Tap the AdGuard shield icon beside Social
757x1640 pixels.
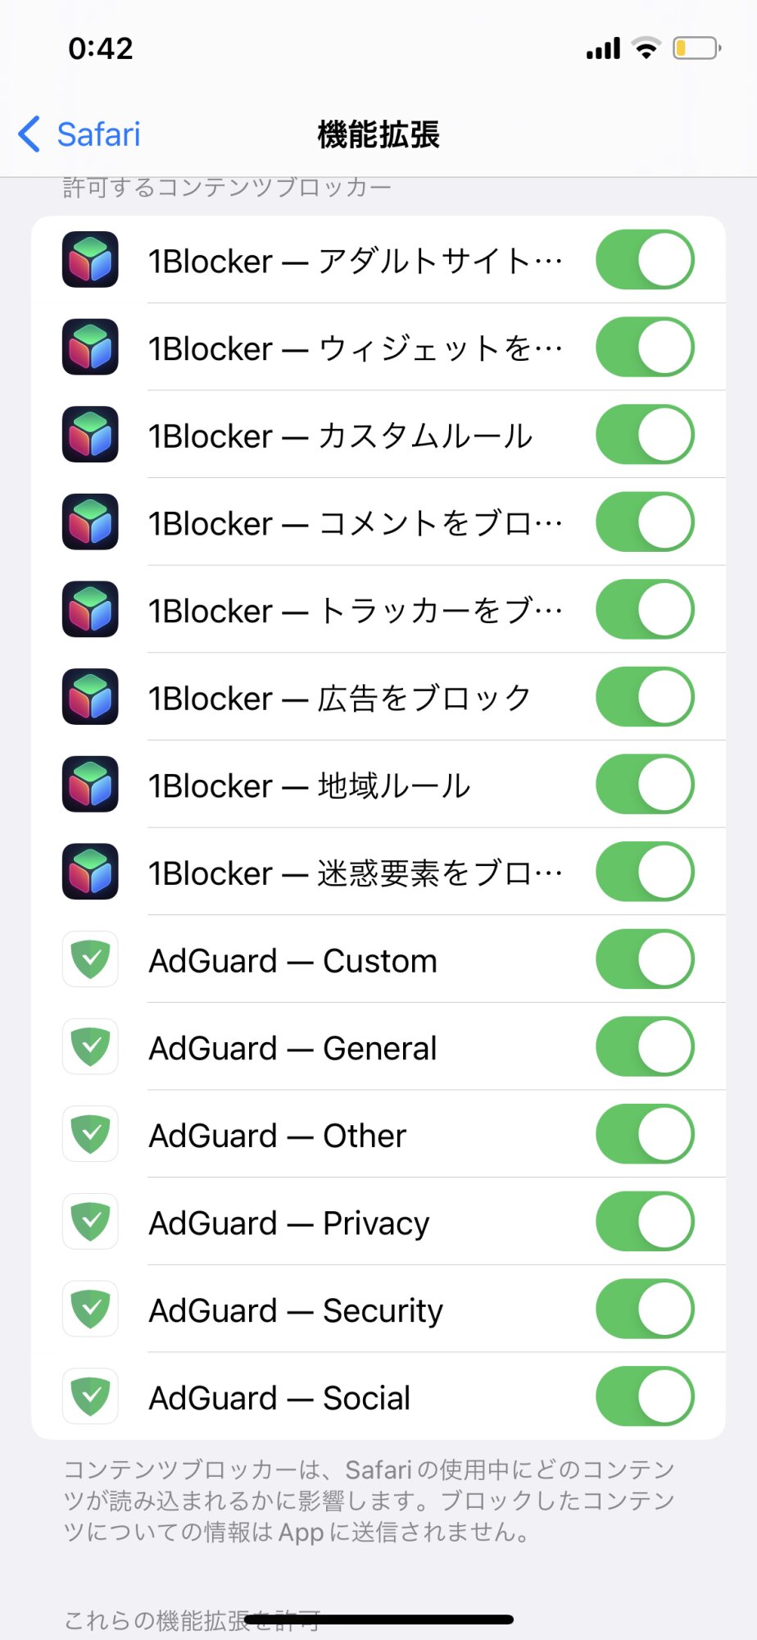pyautogui.click(x=90, y=1396)
